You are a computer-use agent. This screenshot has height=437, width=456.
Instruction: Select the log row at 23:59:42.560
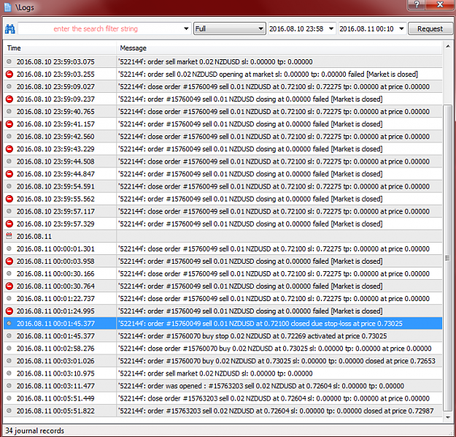point(223,137)
